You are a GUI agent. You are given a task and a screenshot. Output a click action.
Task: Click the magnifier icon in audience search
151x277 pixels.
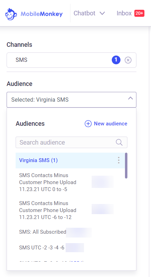tap(119, 142)
